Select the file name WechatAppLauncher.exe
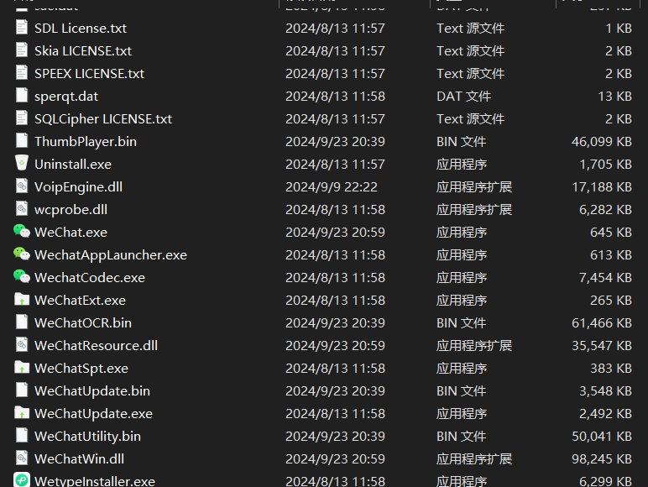This screenshot has width=648, height=487. click(x=111, y=255)
